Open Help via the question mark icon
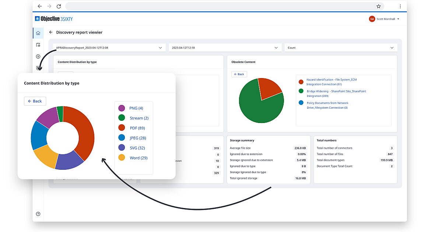 [x=38, y=214]
